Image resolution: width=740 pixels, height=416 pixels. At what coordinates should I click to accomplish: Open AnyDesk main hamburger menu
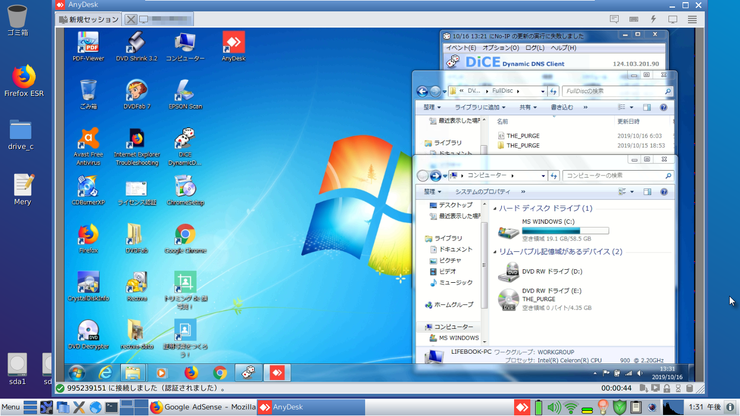[692, 19]
